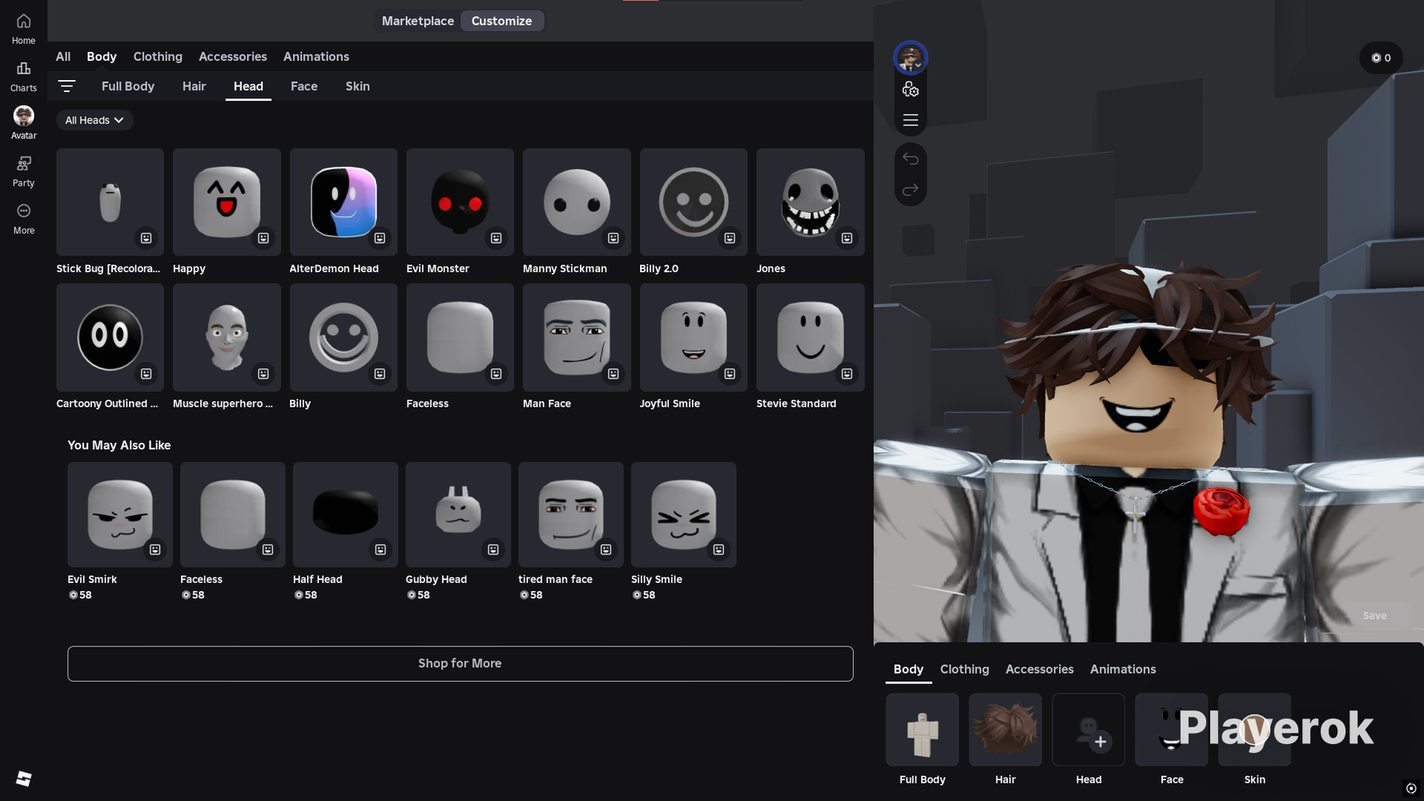Click the badge icon on the Man Face card
The image size is (1424, 801).
point(613,373)
